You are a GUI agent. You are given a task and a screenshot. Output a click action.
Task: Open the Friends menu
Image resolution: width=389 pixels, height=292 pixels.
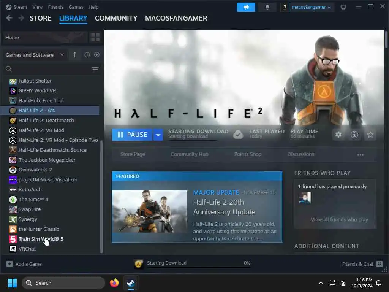pyautogui.click(x=55, y=7)
